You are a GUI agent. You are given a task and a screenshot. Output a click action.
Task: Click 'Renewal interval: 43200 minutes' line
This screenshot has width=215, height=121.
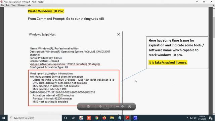click(52, 98)
